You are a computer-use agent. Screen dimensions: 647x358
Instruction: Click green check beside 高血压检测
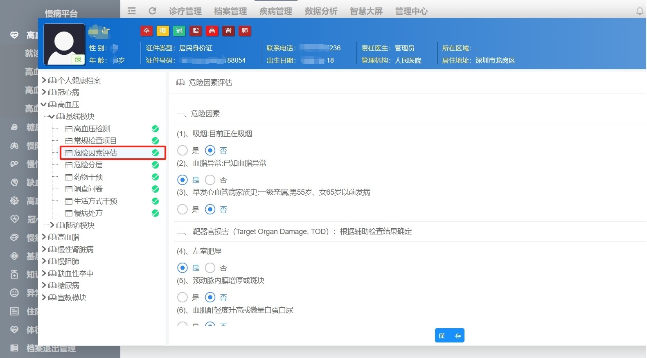pos(155,128)
